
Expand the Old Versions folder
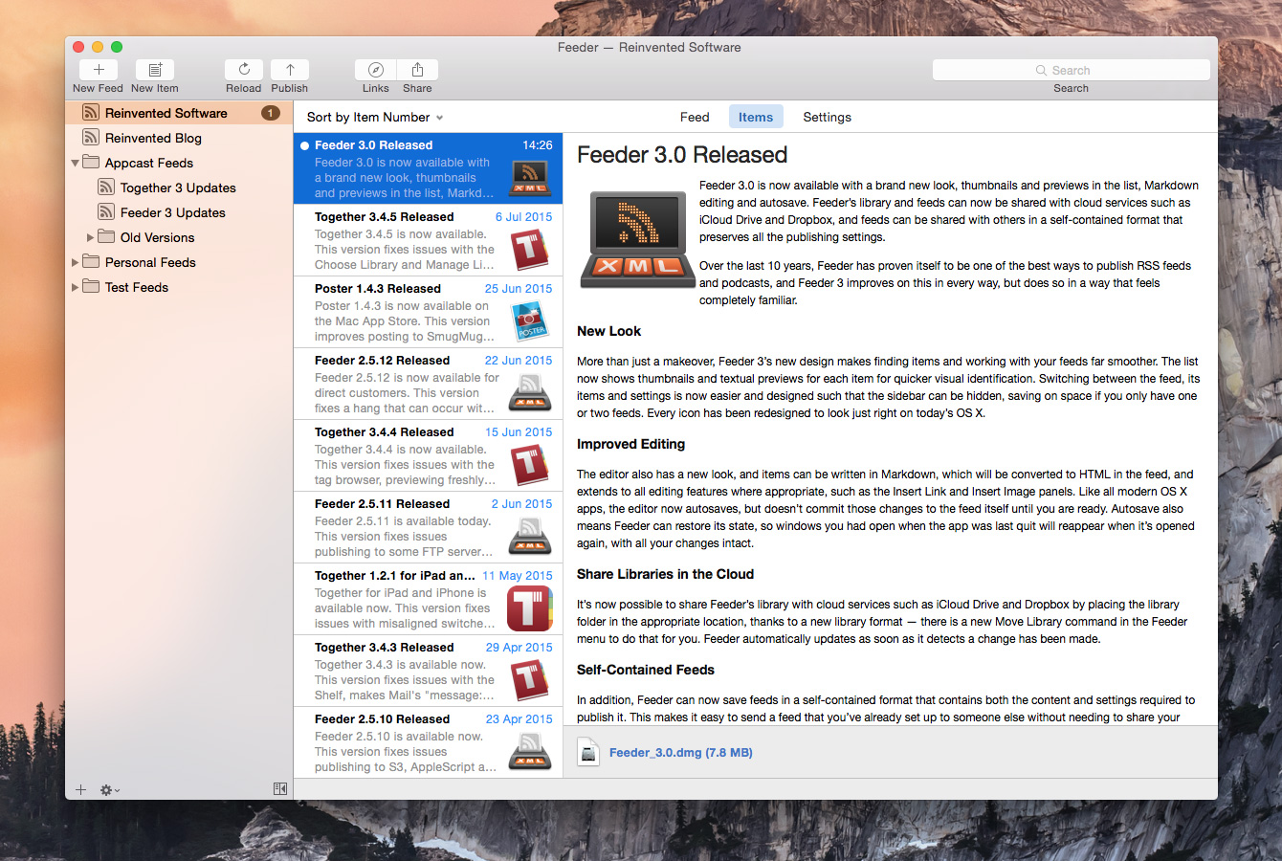tap(90, 237)
